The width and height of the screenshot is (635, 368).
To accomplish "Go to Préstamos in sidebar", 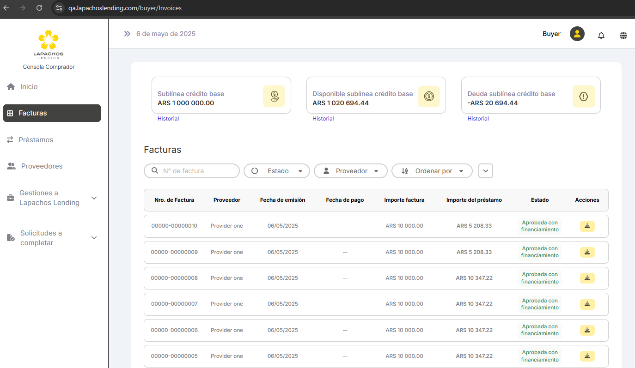I will point(36,139).
